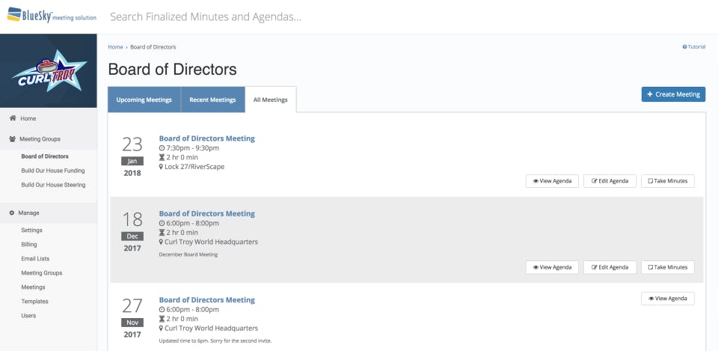Click the search finalized minutes field
This screenshot has height=351, width=718.
299,16
